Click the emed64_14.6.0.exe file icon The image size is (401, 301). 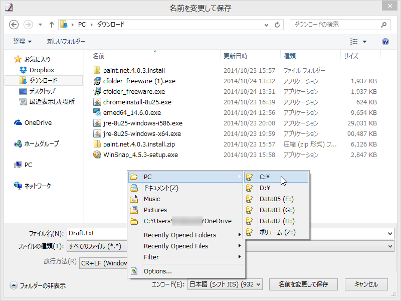97,112
